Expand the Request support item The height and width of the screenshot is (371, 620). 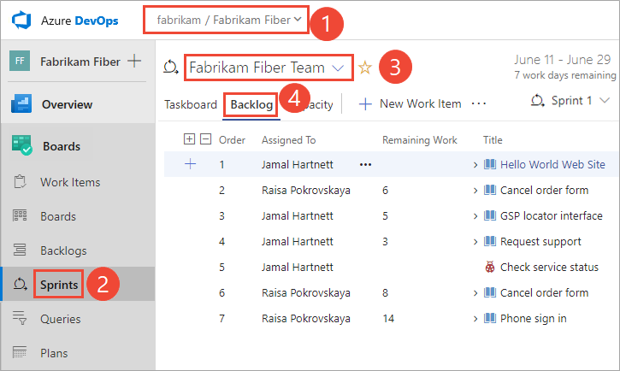475,242
